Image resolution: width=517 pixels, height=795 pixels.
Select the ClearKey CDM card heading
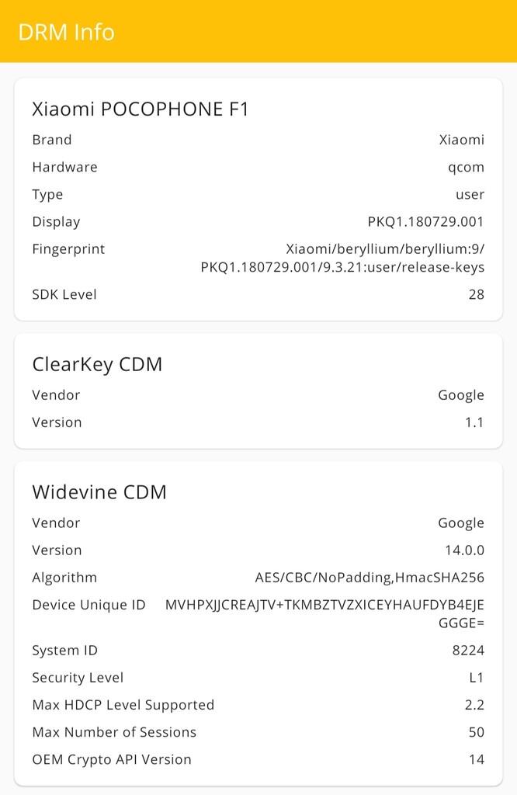pos(97,364)
